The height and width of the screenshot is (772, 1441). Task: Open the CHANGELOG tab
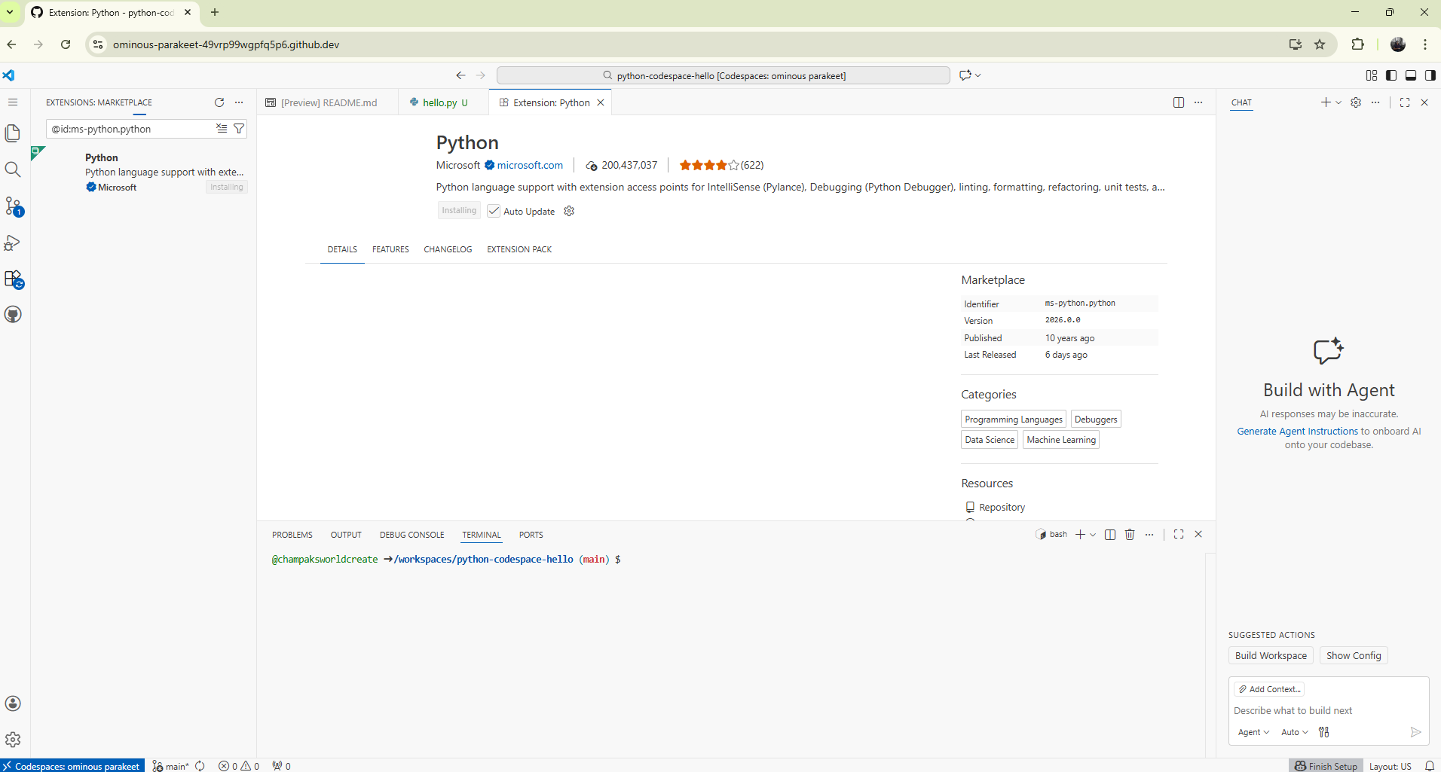[x=448, y=249]
